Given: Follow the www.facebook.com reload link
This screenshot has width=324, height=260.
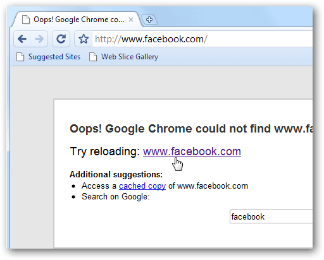Looking at the screenshot, I should [x=192, y=151].
